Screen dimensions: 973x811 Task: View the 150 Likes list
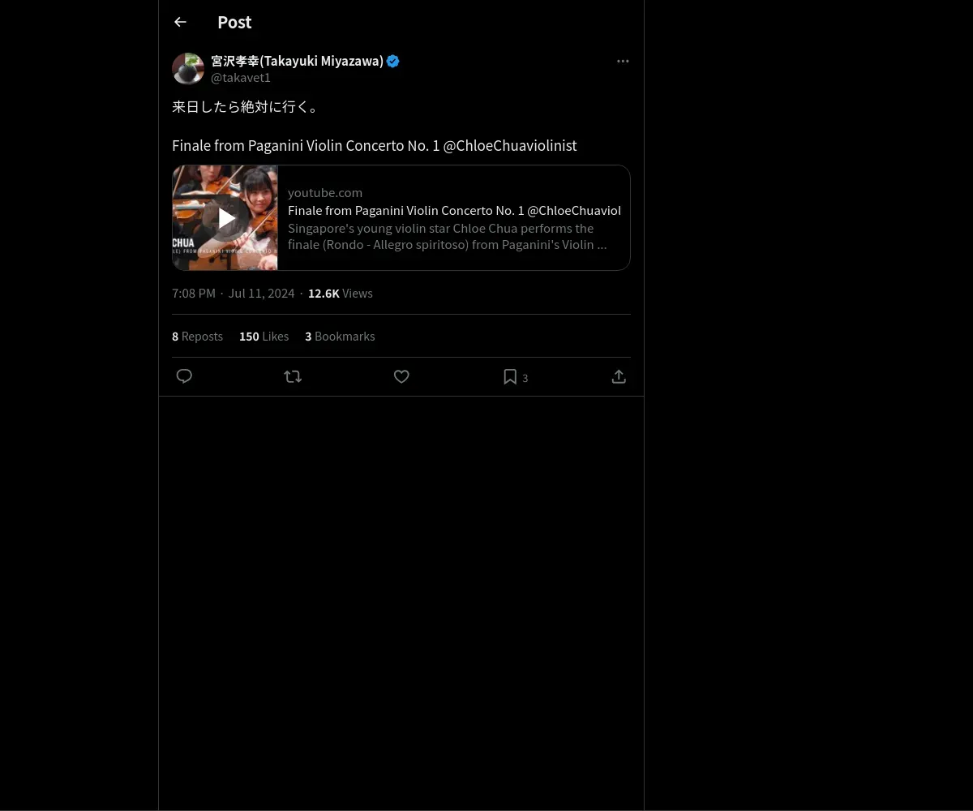click(x=264, y=336)
